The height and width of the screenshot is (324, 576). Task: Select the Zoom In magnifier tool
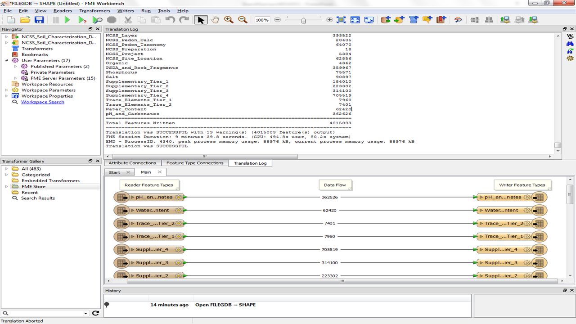(x=229, y=20)
